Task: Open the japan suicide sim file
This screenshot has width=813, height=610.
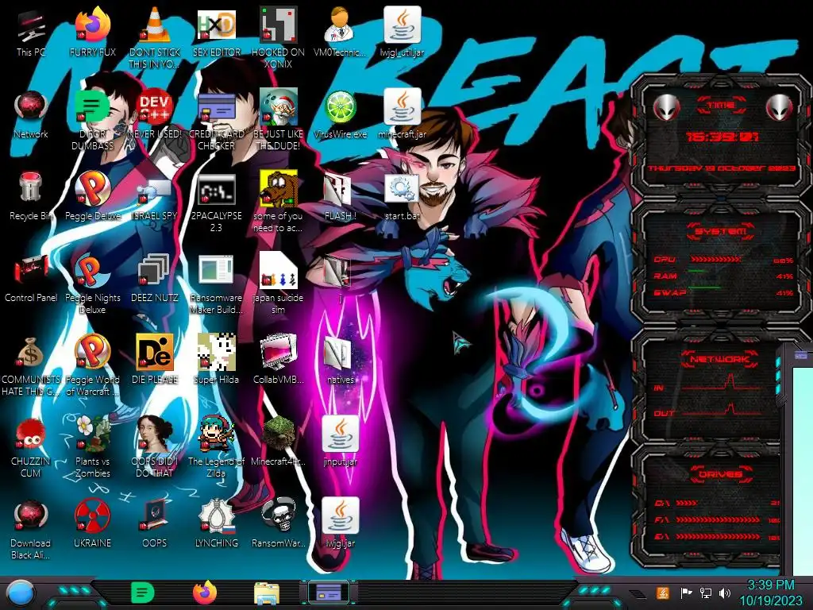Action: (278, 270)
